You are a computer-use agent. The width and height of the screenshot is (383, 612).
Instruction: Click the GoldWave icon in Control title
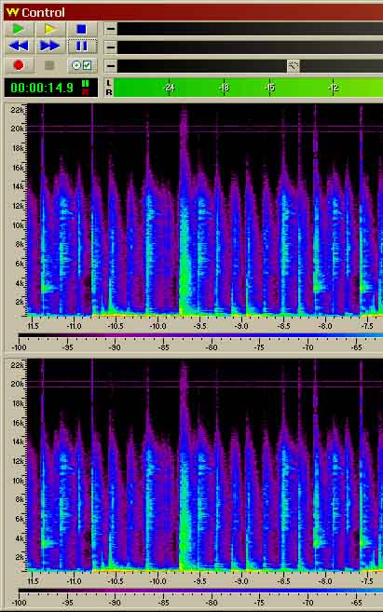pos(12,12)
